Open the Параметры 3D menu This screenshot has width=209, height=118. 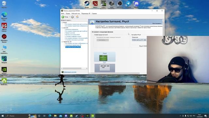[86, 13]
